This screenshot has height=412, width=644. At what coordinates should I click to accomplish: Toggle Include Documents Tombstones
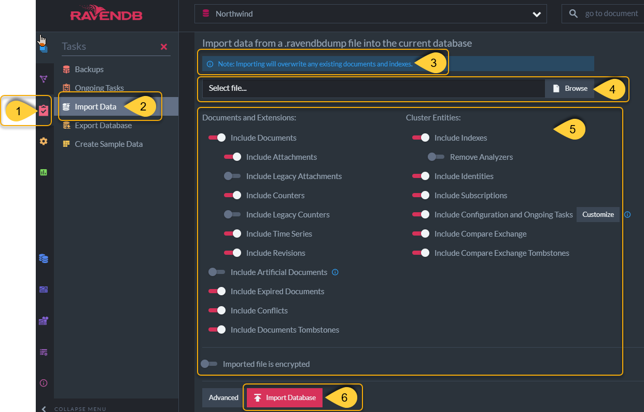click(x=217, y=329)
